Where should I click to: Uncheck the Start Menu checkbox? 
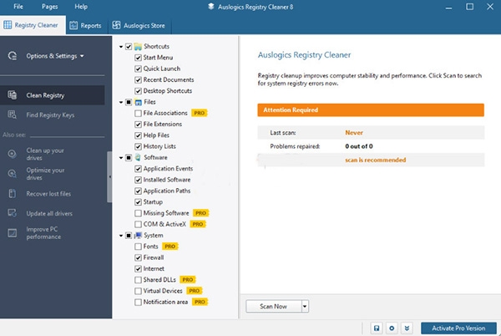pos(138,58)
